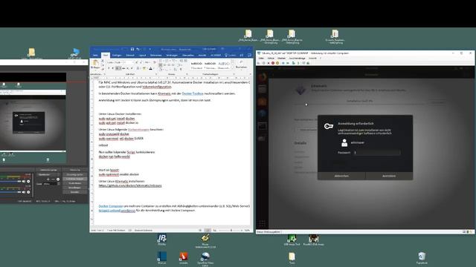Click the Docker Compose link in Word document

click(111, 206)
